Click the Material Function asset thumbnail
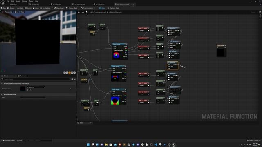The height and width of the screenshot is (147, 262). tap(23, 89)
